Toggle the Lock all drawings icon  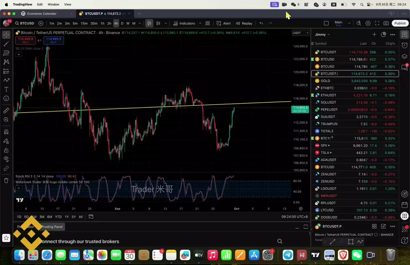(6, 150)
